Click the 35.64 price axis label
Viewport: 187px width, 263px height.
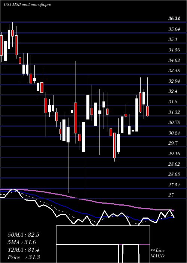pyautogui.click(x=174, y=29)
